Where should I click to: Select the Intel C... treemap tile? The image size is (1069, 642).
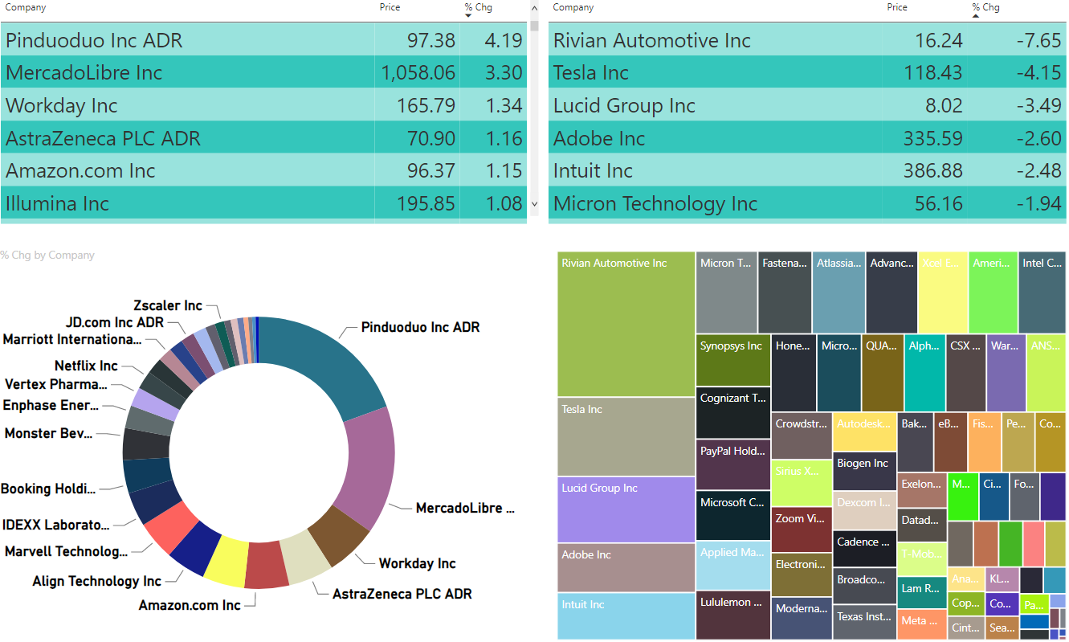[1042, 292]
